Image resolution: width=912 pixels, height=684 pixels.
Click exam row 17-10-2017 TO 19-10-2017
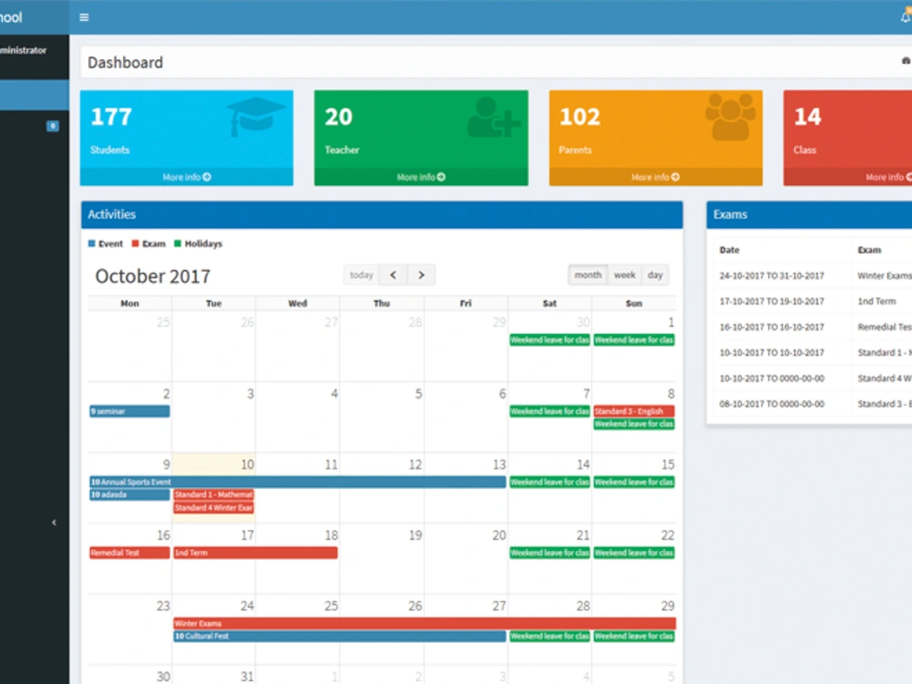click(813, 301)
